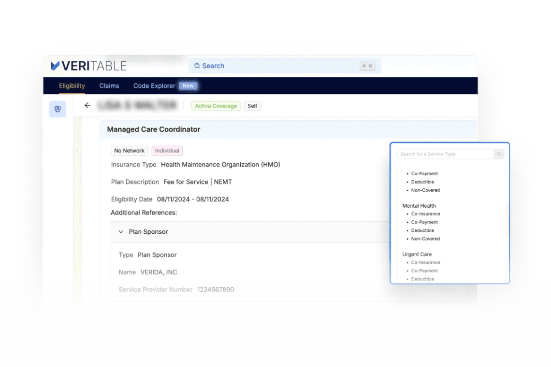The image size is (551, 367).
Task: Select Urgent Care heading in service list
Action: point(417,254)
